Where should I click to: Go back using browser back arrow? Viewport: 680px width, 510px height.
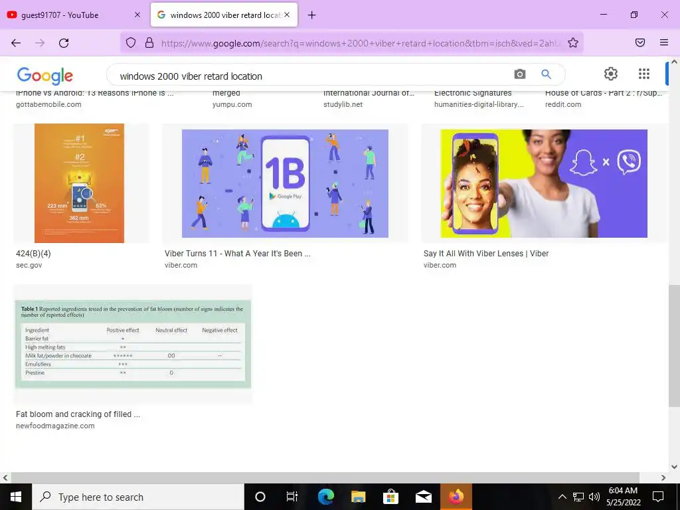[x=16, y=42]
